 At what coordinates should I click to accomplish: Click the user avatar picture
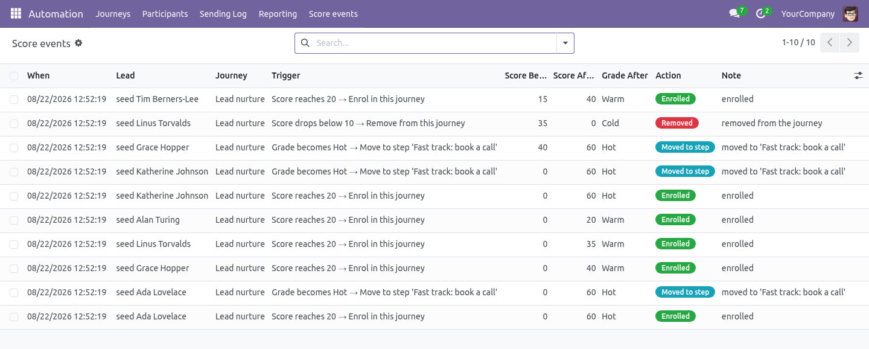point(850,13)
